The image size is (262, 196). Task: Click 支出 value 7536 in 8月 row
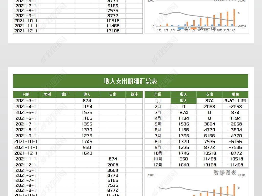click(x=209, y=141)
